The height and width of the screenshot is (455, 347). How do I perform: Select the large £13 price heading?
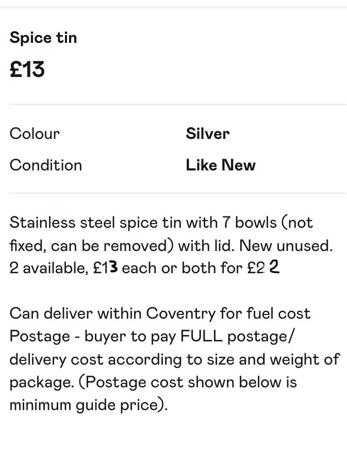pos(27,69)
